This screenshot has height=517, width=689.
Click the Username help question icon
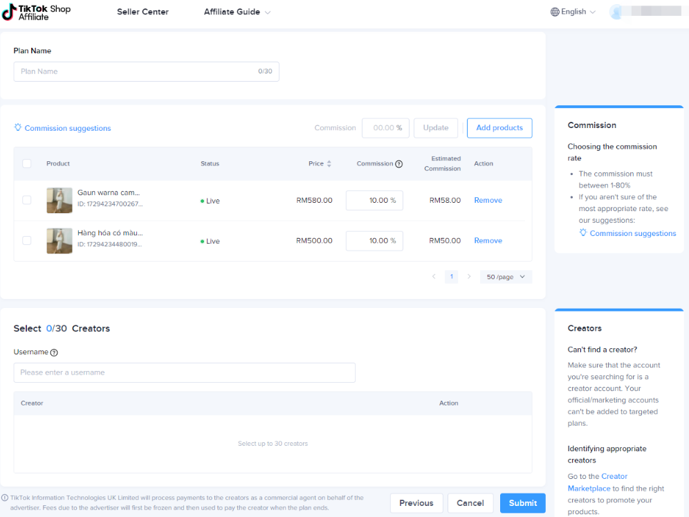[54, 352]
